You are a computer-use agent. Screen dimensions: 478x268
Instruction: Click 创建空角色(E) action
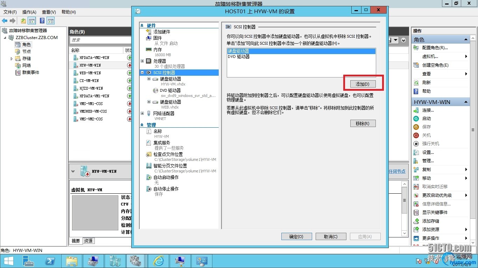tap(435, 65)
